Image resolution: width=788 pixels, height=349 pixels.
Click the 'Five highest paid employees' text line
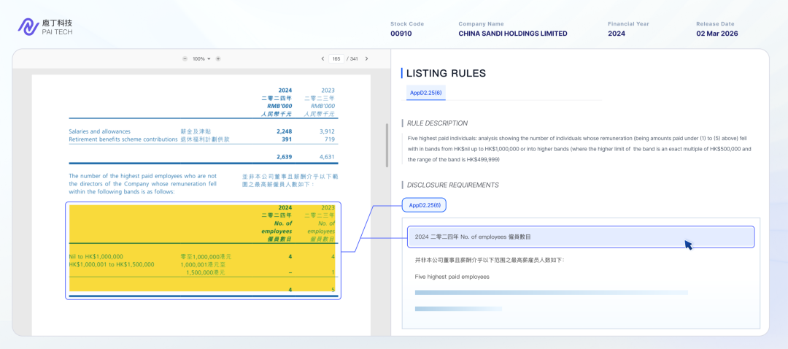click(x=452, y=277)
